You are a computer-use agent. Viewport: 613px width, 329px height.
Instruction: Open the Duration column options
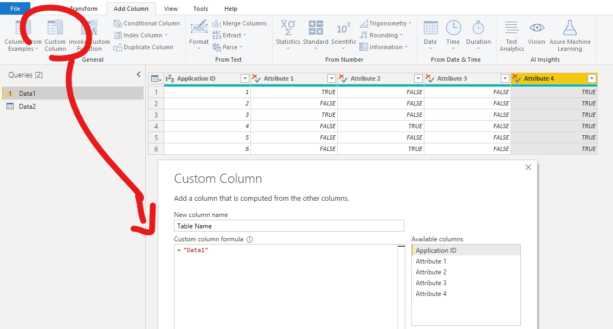tap(478, 36)
